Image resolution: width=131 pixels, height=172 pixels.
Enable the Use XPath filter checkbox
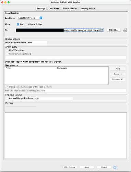coord(7,50)
